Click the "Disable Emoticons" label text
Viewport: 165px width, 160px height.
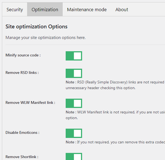[22, 133]
